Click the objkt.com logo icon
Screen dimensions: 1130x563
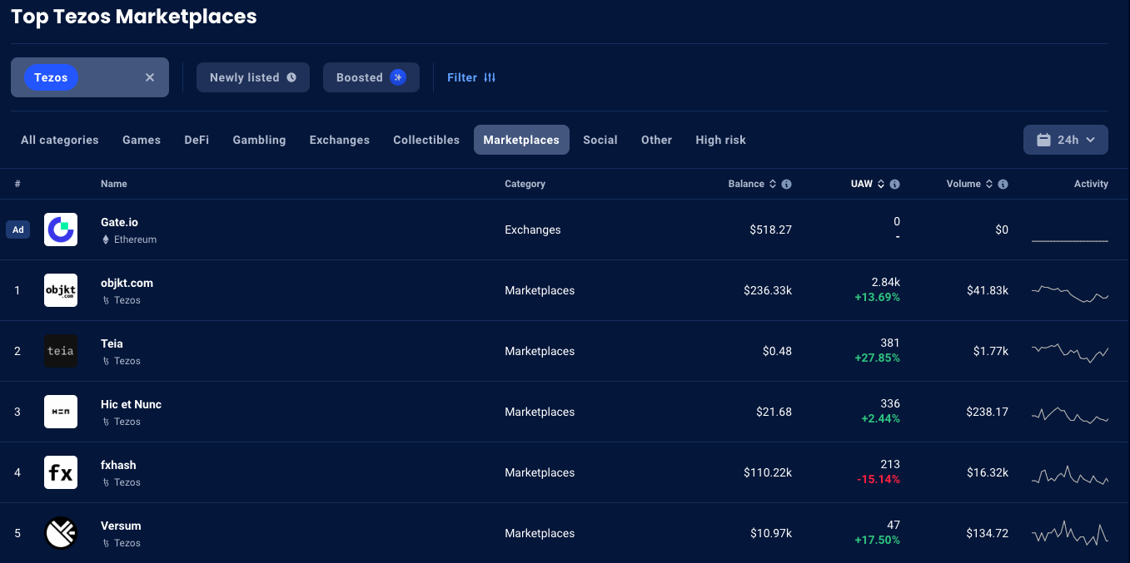[x=61, y=290]
